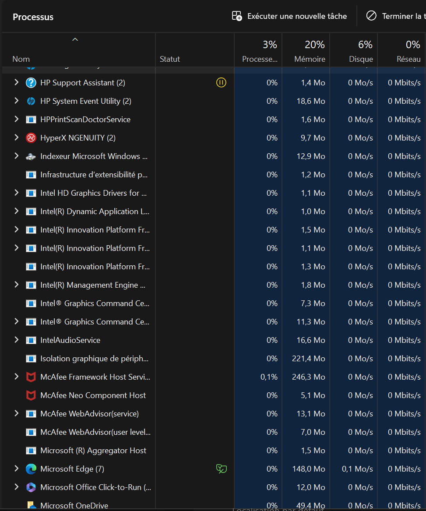Click the efficiency mode leaf icon for Microsoft Edge
426x511 pixels.
coord(221,469)
